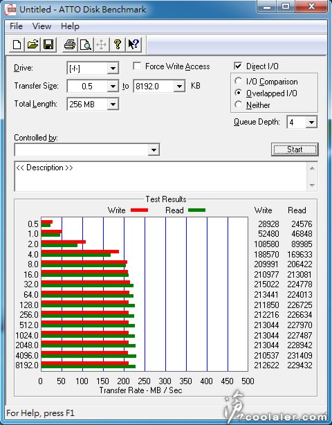Viewport: 332px width, 425px height.
Task: Click the read value 169633
Action: coord(299,254)
